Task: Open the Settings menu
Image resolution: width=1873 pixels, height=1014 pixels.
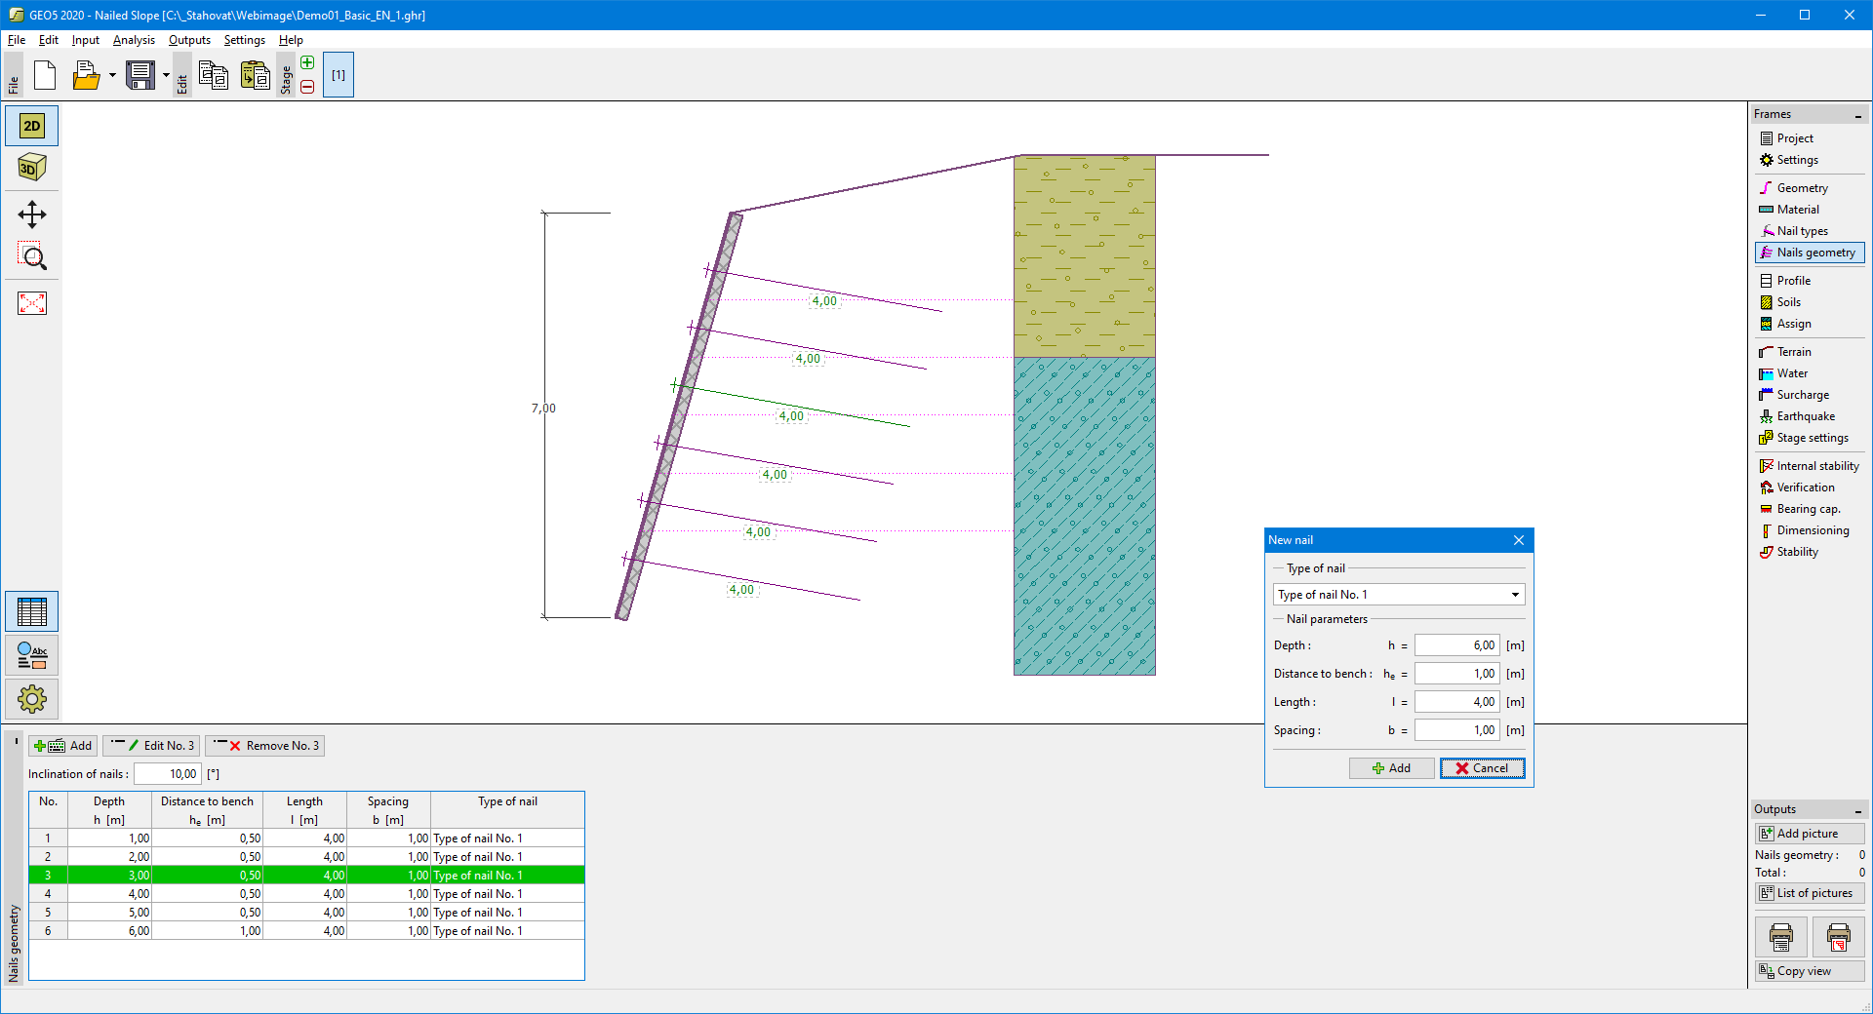Action: 244,40
